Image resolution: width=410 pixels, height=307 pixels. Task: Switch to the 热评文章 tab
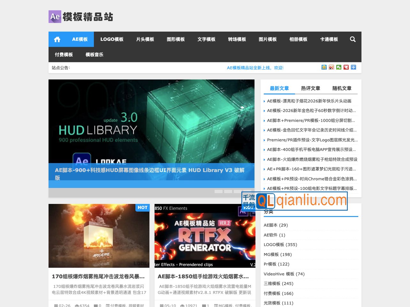(310, 88)
